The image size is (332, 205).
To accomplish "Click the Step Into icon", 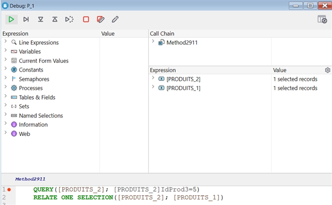I will pyautogui.click(x=40, y=19).
